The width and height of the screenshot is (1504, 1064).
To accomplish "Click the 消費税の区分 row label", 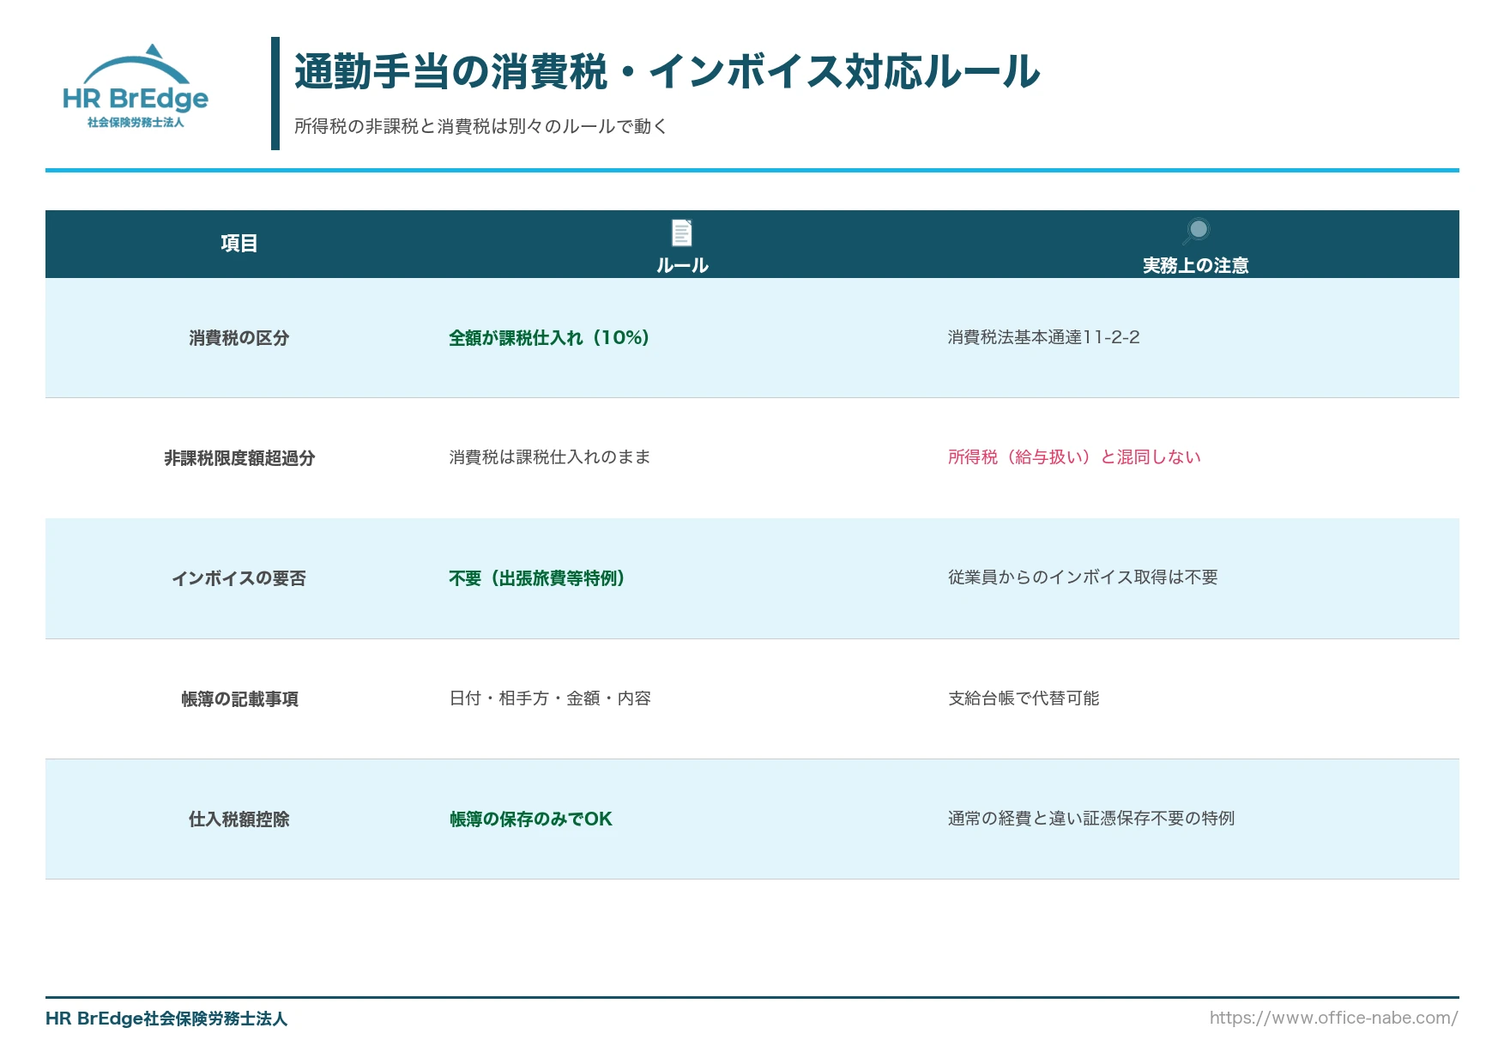I will coord(239,338).
